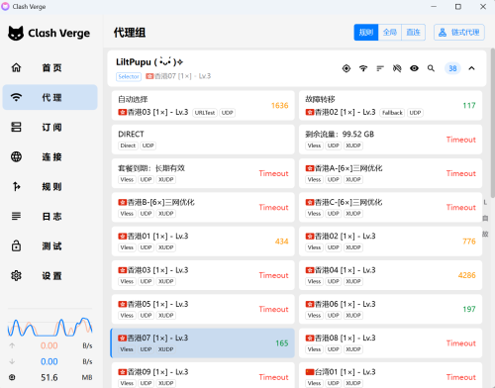
Task: Open the Home (首页) sidebar page
Action: point(49,68)
